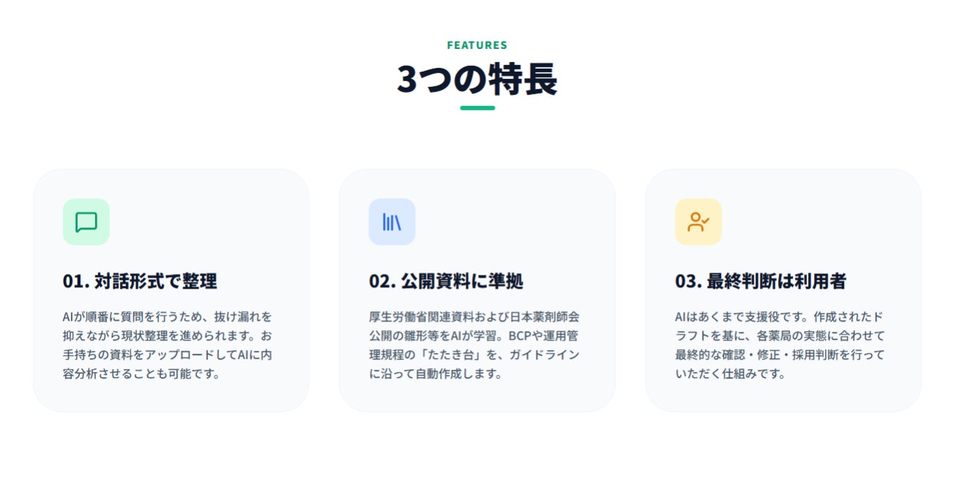Click the line mentioning BCPや運用管
This screenshot has height=478, width=959.
pos(474,335)
